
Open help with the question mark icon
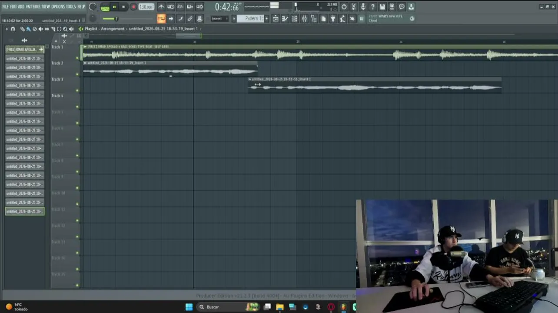(373, 7)
